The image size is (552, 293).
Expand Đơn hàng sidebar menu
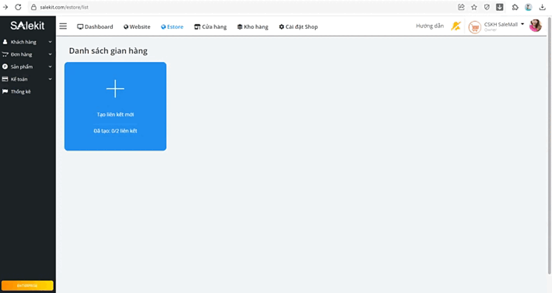27,55
